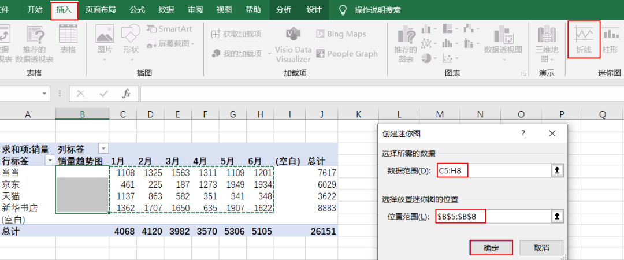The image size is (624, 260).
Task: Select column B header
Action: (83, 114)
